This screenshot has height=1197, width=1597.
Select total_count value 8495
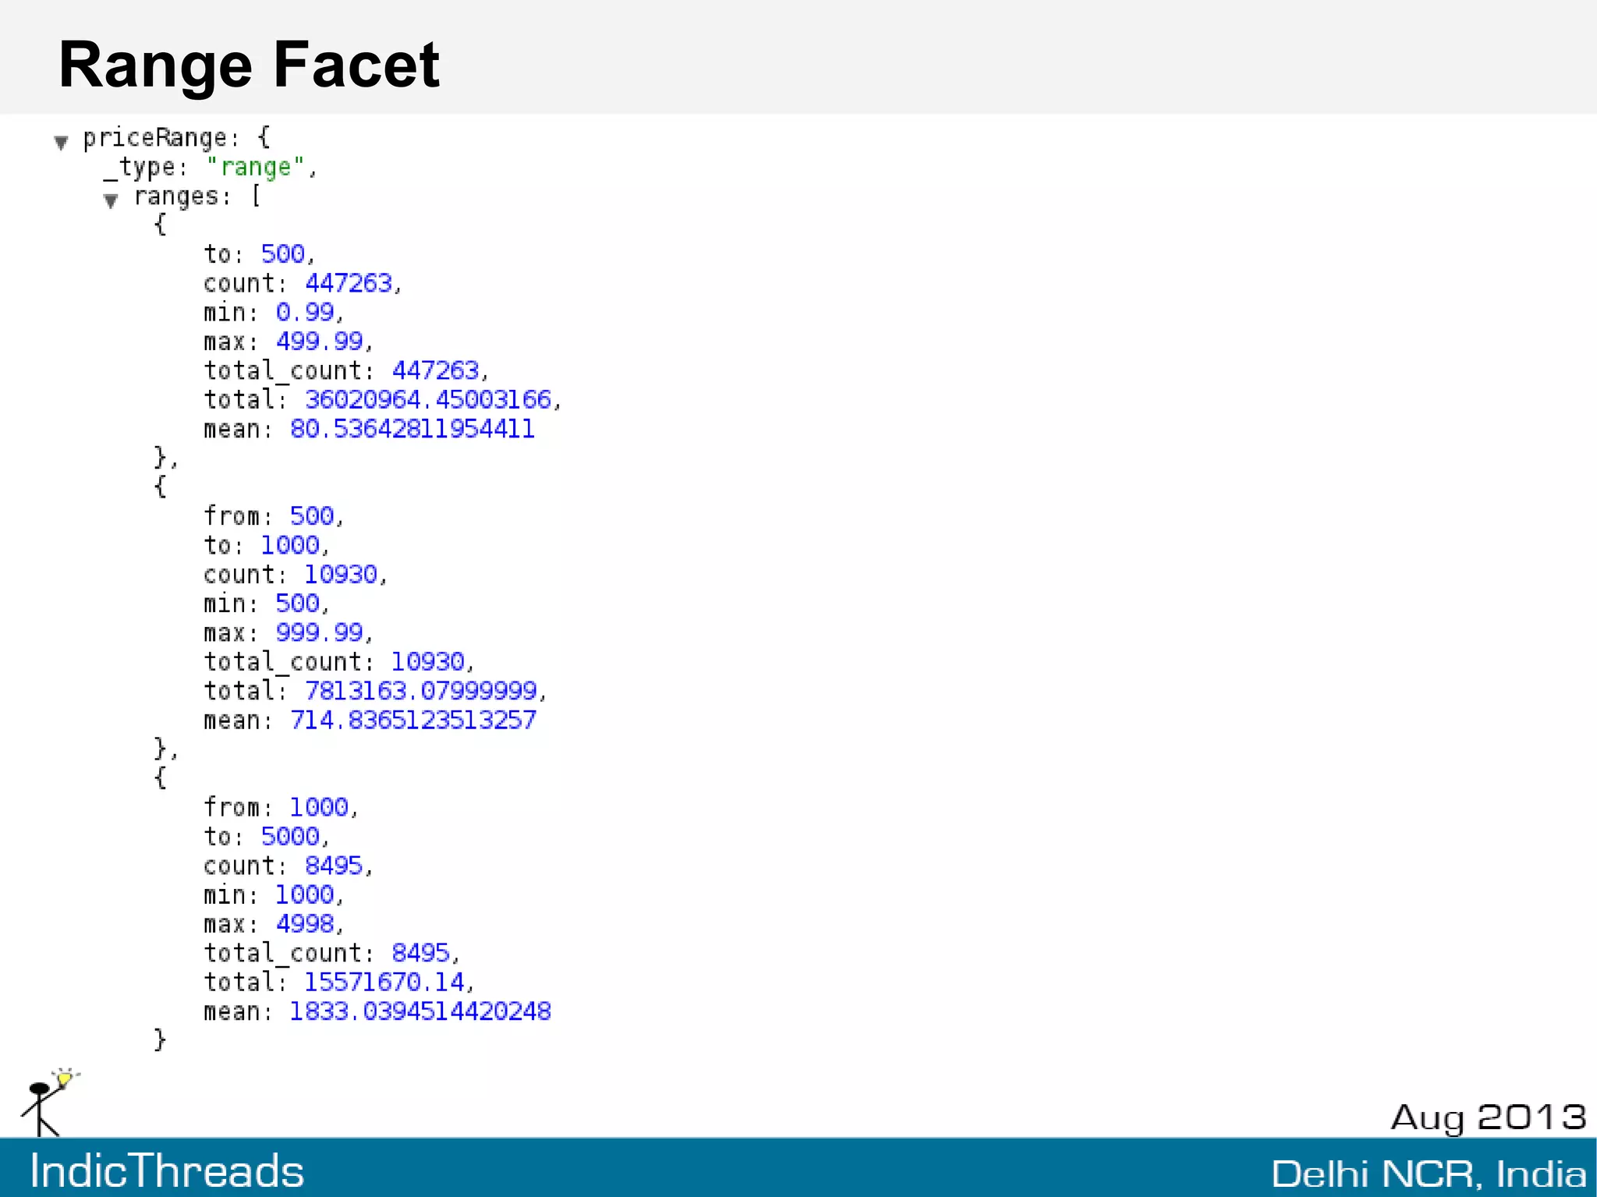click(421, 952)
